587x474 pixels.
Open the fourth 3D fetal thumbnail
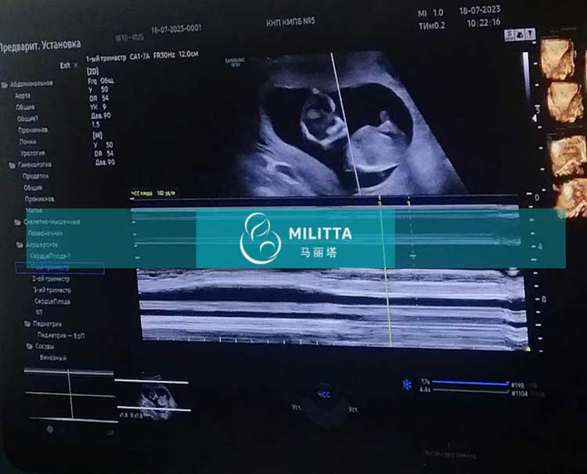(571, 197)
